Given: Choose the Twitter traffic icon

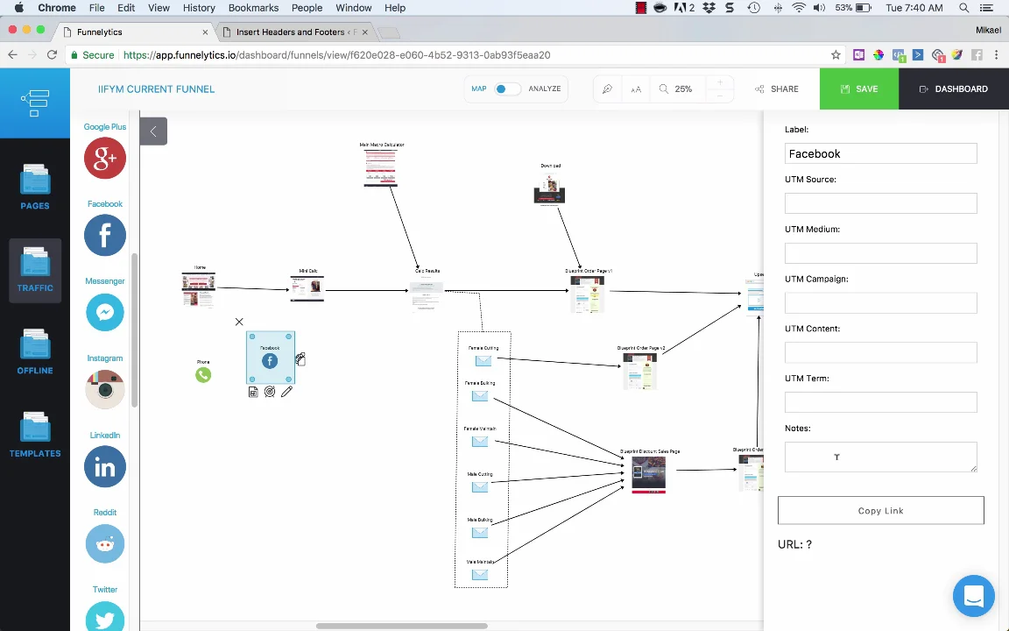Looking at the screenshot, I should (105, 617).
